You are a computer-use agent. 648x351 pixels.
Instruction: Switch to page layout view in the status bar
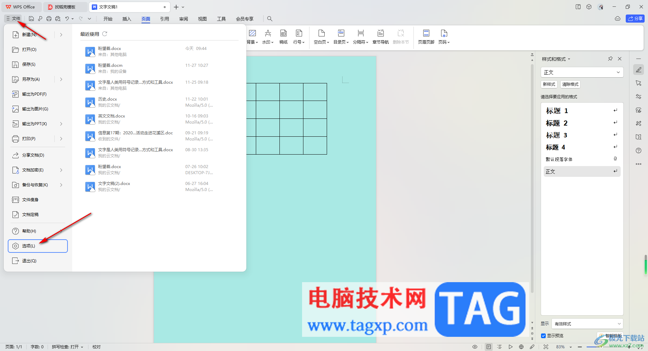489,347
